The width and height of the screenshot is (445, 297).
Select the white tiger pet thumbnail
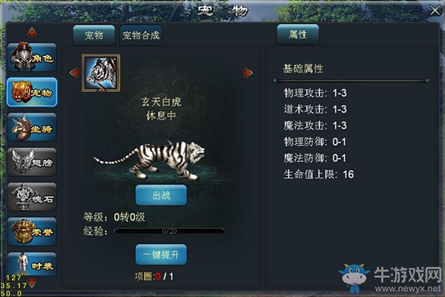[x=101, y=73]
